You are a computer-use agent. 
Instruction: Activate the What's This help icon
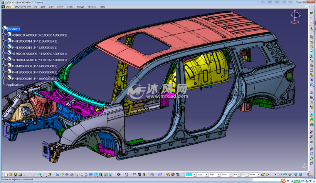tap(50, 175)
